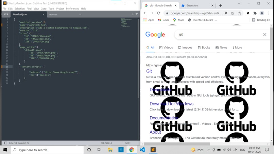Open the Git search result title
Screen dimensions: 274x154
point(149,71)
